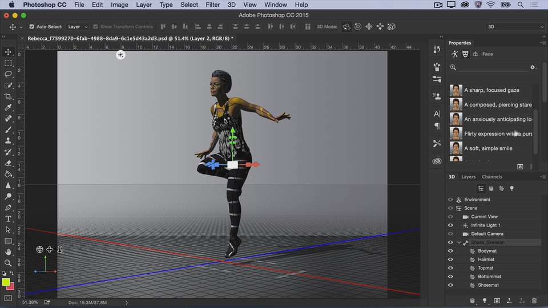Collapse the Shoes_Skeleton tree item
This screenshot has width=548, height=308.
(x=459, y=242)
